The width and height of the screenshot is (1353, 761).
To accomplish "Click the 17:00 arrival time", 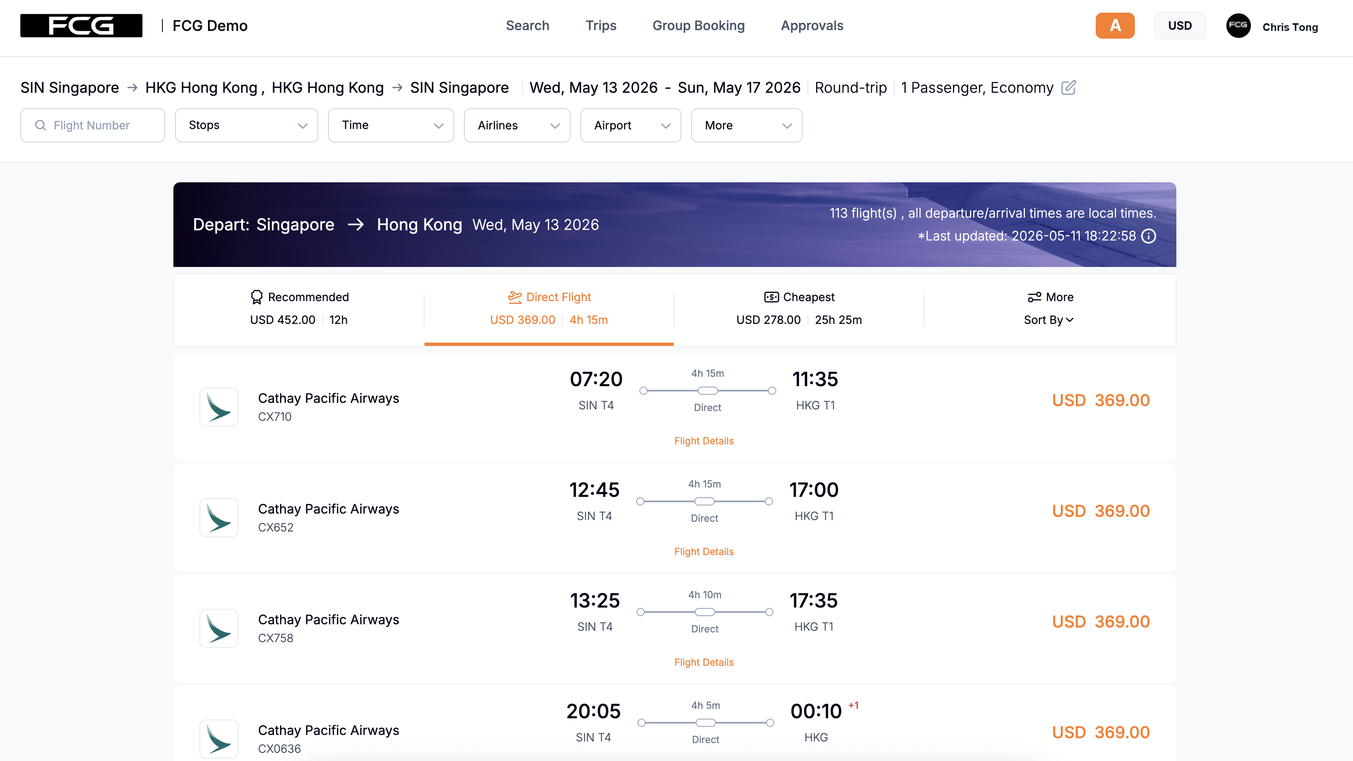I will (x=814, y=490).
